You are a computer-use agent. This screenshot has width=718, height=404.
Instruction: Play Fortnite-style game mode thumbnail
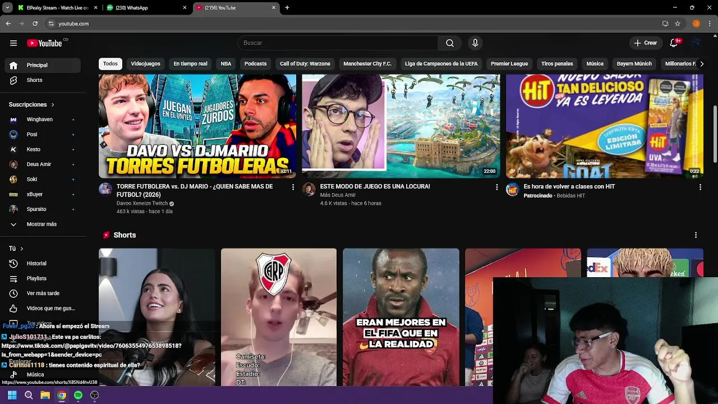tap(401, 126)
